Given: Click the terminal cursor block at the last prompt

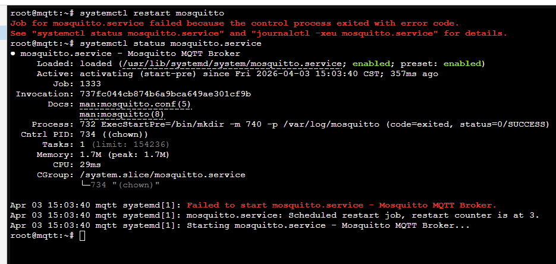Looking at the screenshot, I should (82, 236).
